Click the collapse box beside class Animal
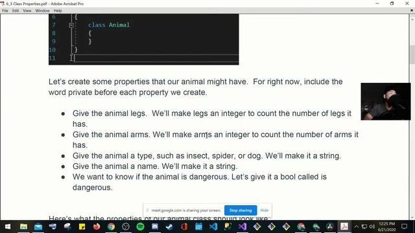 pos(71,25)
